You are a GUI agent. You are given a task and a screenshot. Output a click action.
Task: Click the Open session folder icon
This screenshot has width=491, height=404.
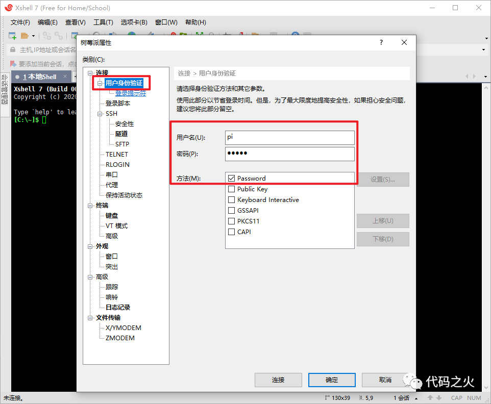[24, 36]
